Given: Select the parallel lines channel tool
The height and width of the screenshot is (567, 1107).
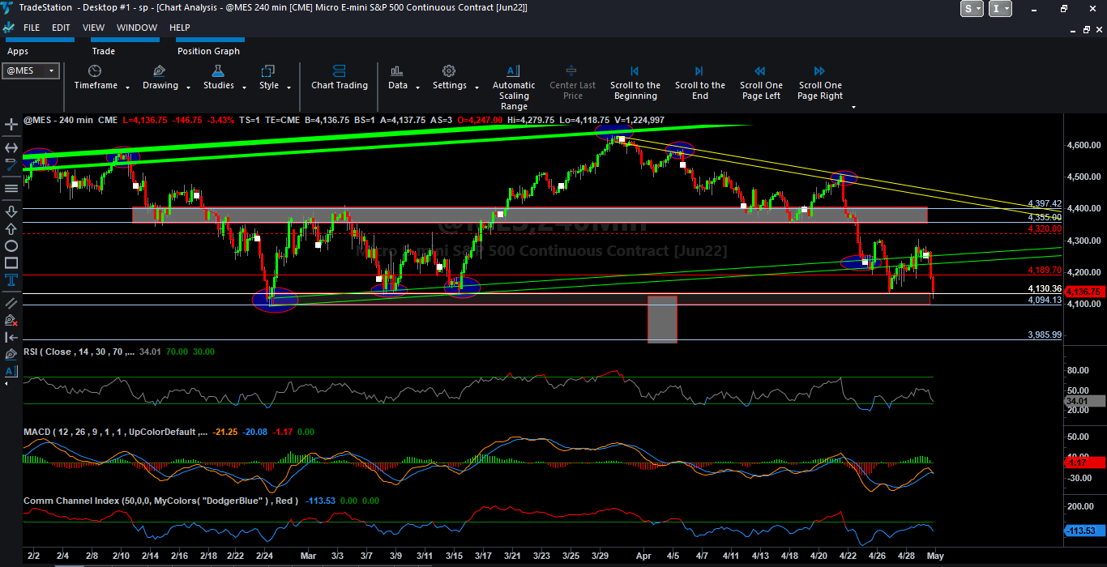Looking at the screenshot, I should point(11,302).
